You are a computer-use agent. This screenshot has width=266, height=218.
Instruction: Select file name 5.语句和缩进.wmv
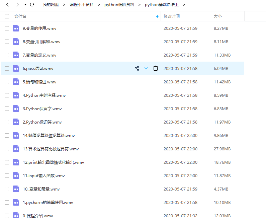pyautogui.click(x=39, y=82)
